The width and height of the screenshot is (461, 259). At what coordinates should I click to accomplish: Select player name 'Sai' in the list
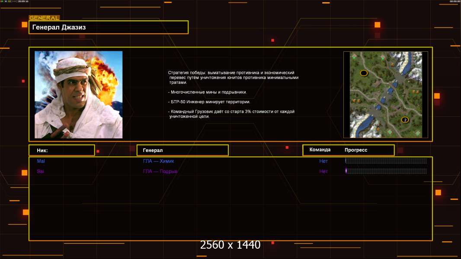click(41, 171)
